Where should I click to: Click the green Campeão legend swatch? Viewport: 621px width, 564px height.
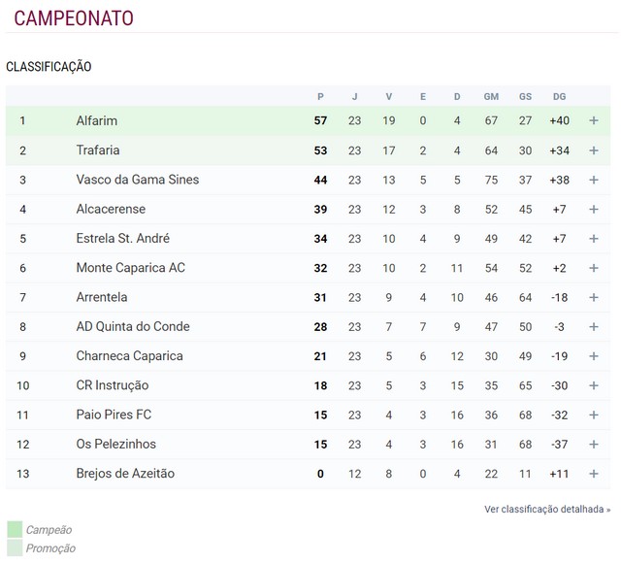coord(15,529)
